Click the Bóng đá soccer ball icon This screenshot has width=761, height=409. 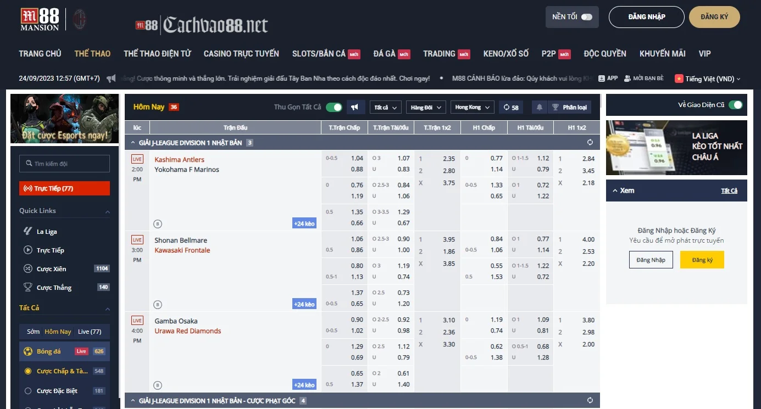28,351
